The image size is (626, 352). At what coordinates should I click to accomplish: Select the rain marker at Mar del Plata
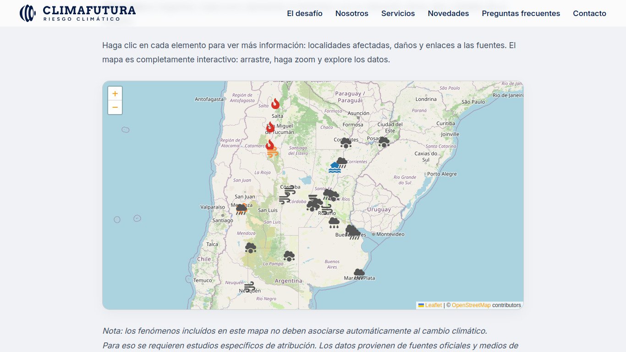tap(359, 275)
